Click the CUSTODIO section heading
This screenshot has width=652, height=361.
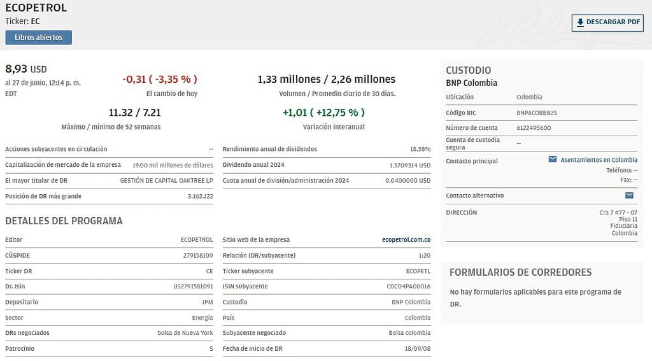[x=469, y=70]
